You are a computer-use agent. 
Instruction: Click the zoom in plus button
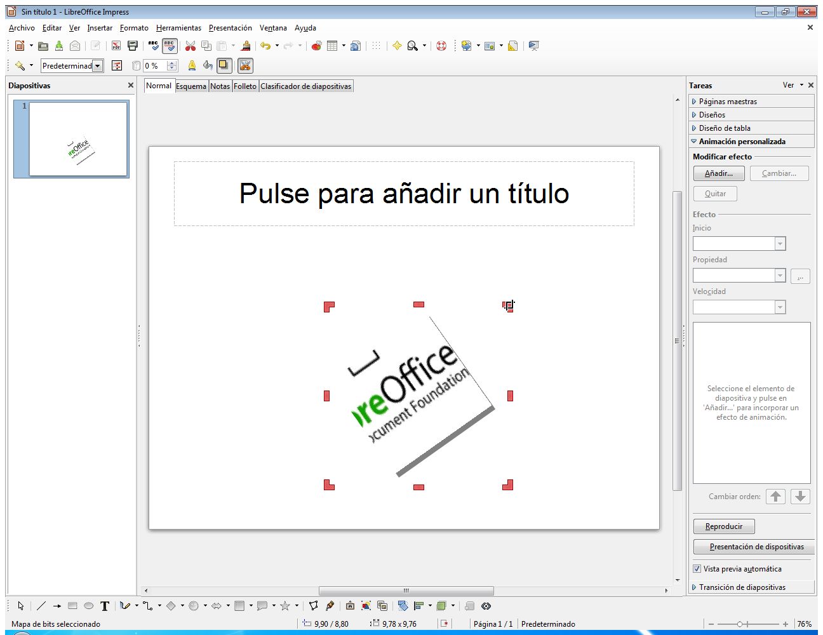[786, 624]
